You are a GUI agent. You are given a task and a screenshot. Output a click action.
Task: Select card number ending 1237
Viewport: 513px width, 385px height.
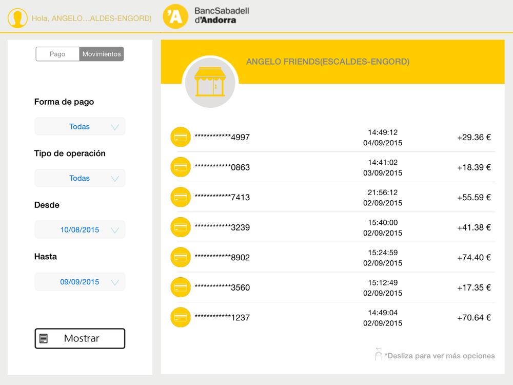pyautogui.click(x=222, y=318)
